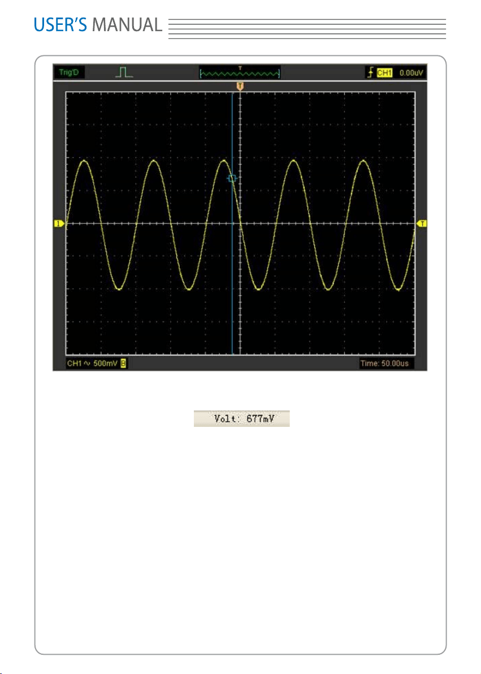Click the Time: 50.00us timebase readout
Image resolution: width=481 pixels, height=674 pixels.
[x=384, y=364]
